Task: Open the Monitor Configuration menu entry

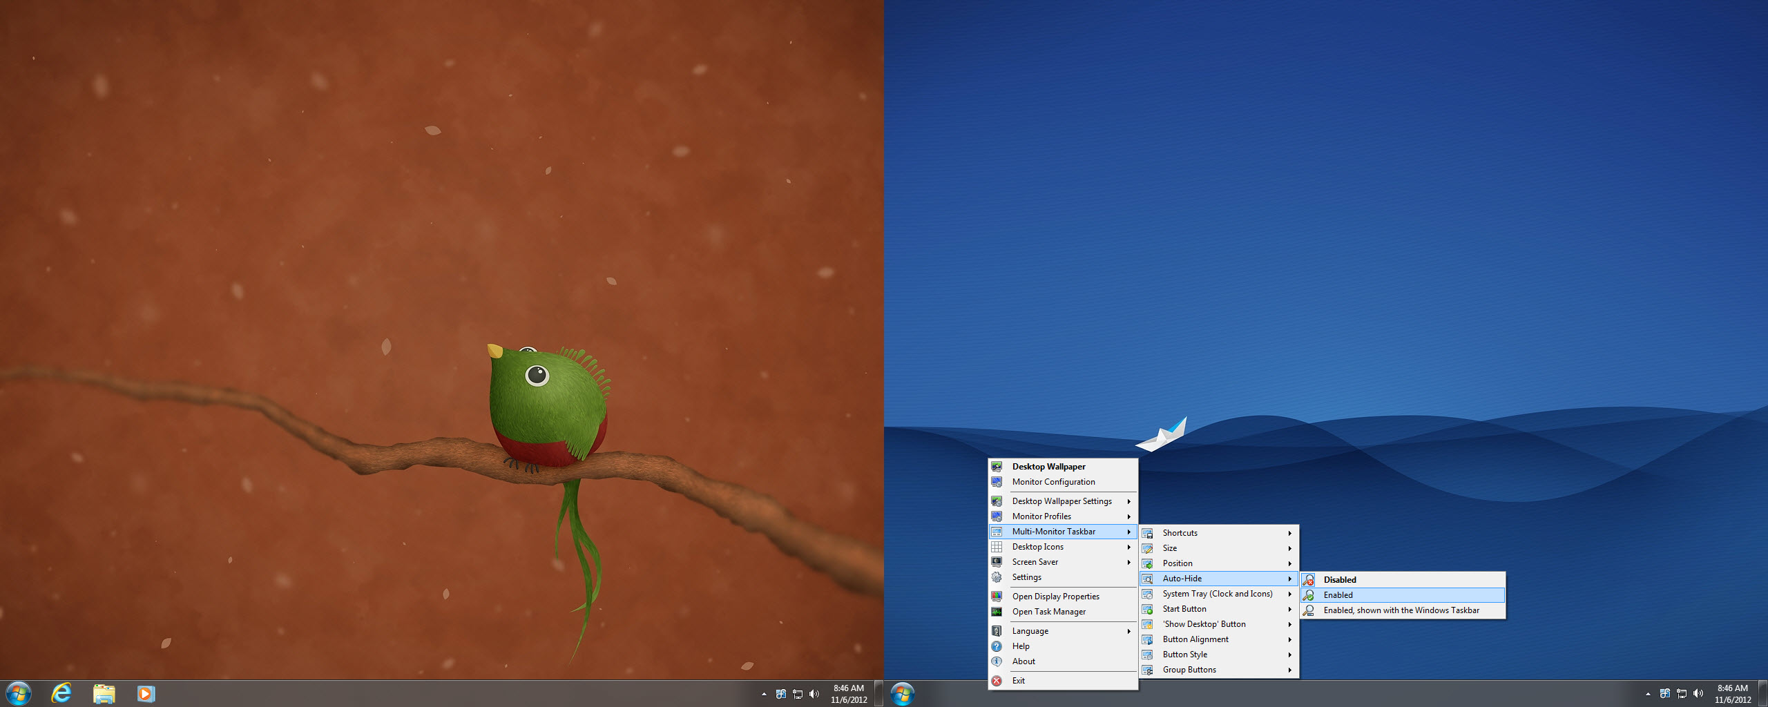Action: [x=1053, y=482]
